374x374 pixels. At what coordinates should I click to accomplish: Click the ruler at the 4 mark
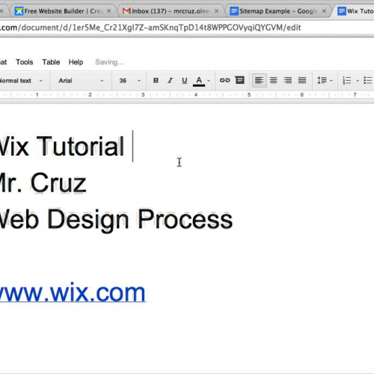click(196, 95)
